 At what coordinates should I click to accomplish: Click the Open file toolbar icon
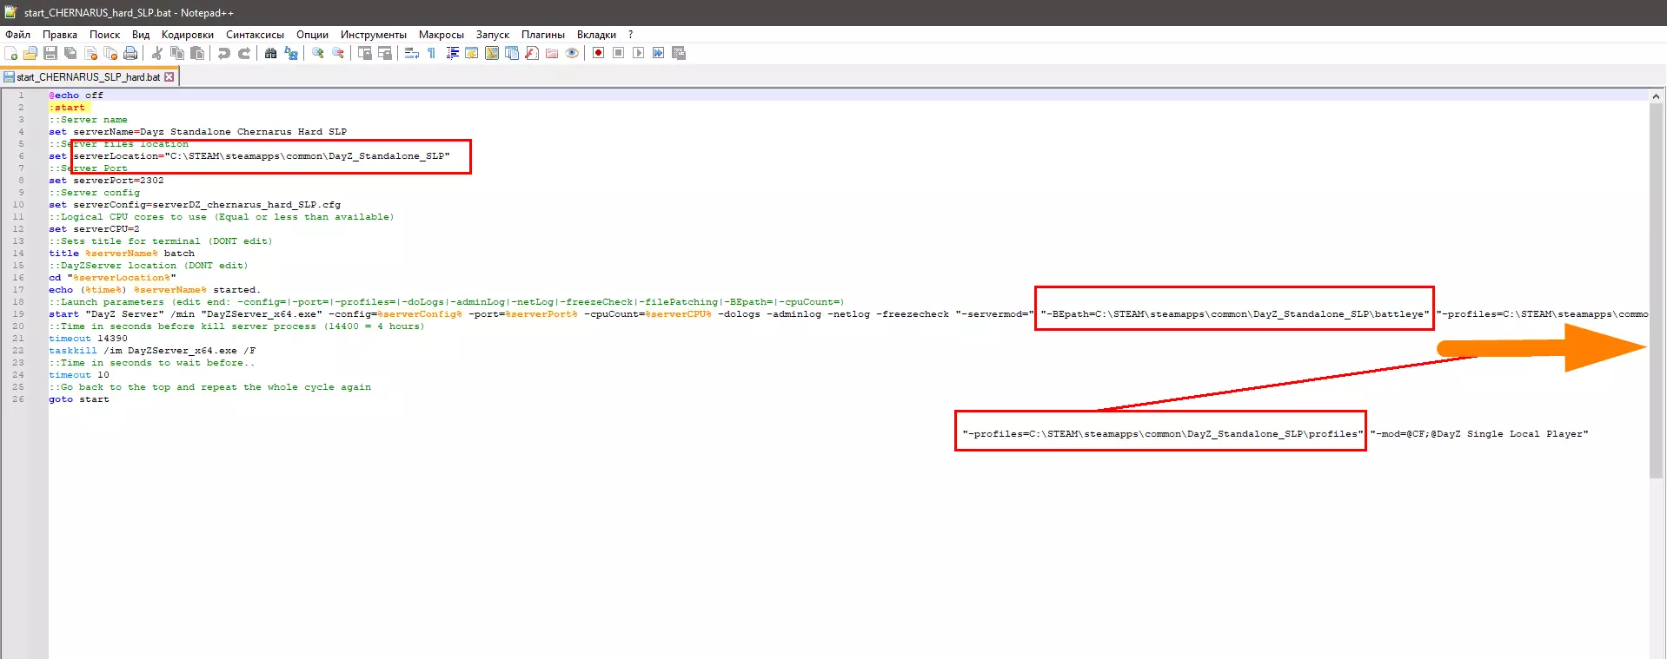pos(30,53)
